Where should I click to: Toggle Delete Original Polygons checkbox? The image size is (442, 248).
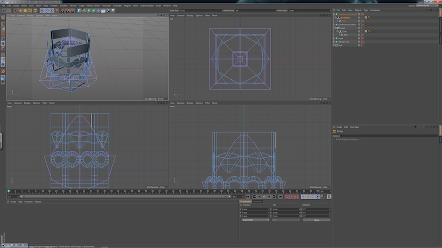pyautogui.click(x=360, y=139)
